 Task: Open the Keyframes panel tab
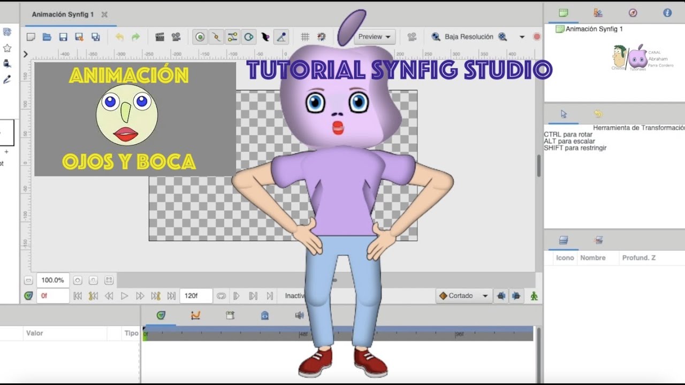(x=230, y=315)
